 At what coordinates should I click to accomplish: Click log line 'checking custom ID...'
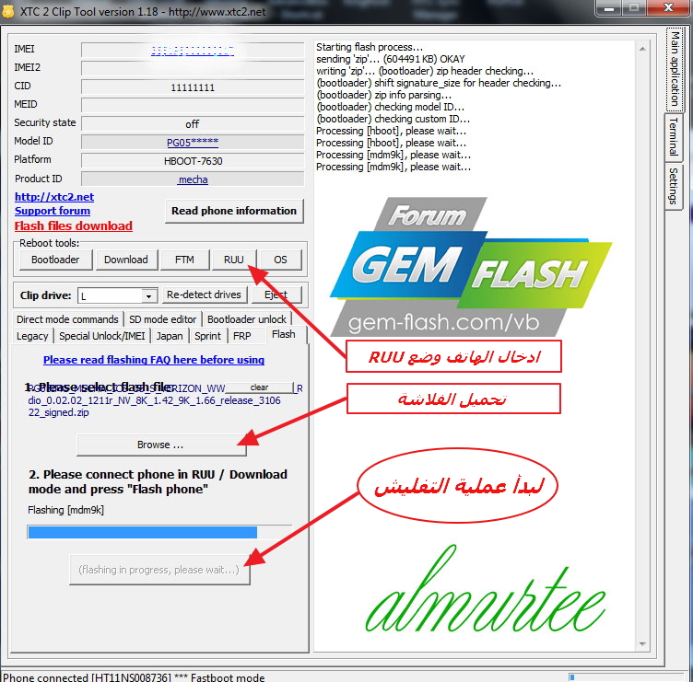click(x=393, y=119)
